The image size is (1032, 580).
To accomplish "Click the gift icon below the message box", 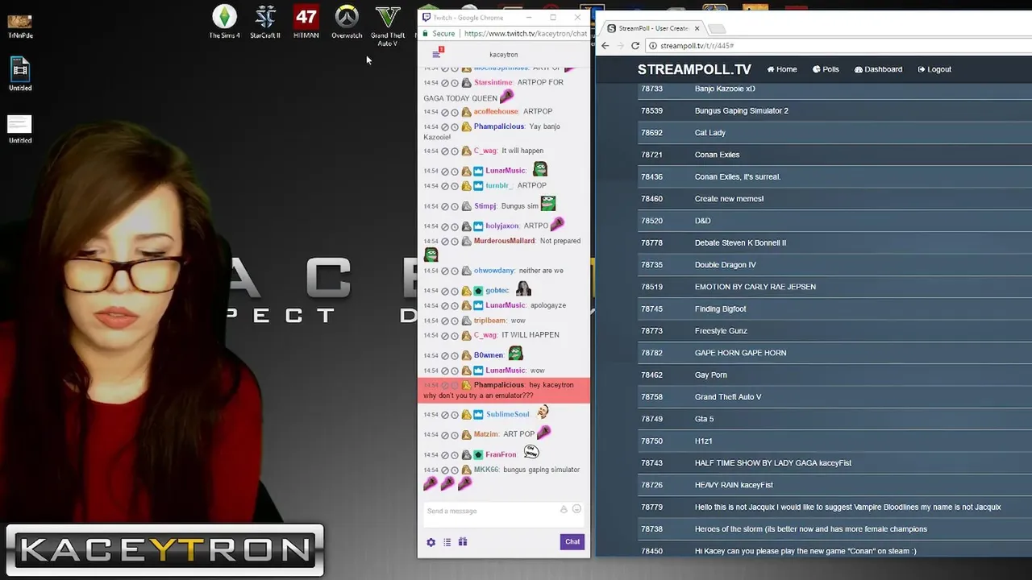I will [463, 542].
